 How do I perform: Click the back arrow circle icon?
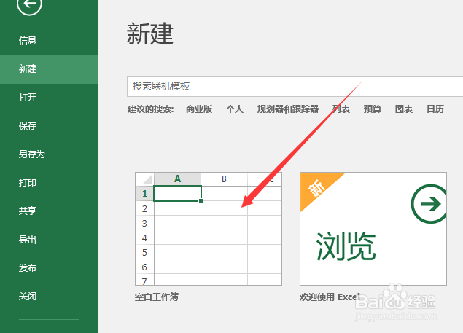tap(29, 4)
